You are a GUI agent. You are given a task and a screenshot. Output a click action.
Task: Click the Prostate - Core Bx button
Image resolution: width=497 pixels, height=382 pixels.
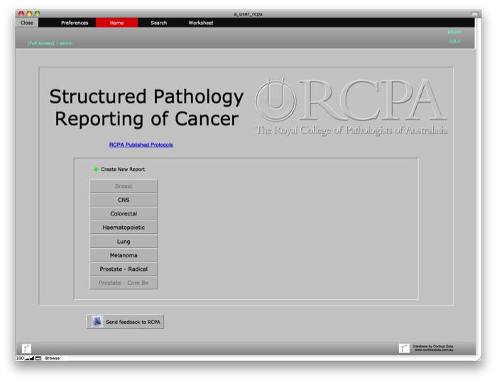[124, 283]
